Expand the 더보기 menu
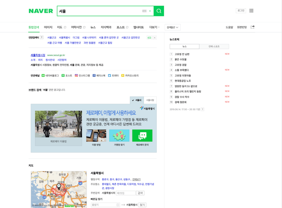Viewport: 282px width, 208px height. [x=154, y=27]
